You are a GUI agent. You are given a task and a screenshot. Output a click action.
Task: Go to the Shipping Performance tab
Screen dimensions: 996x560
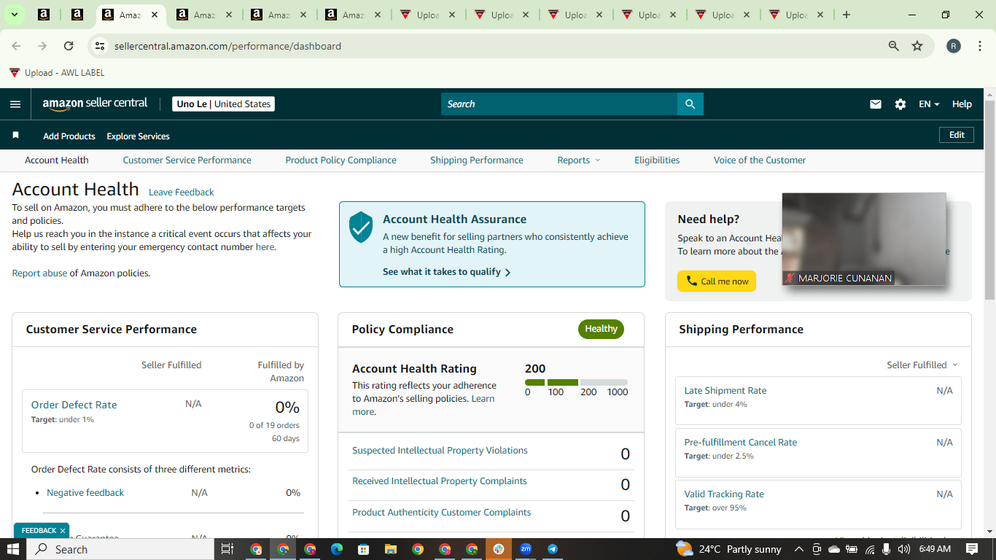tap(477, 160)
